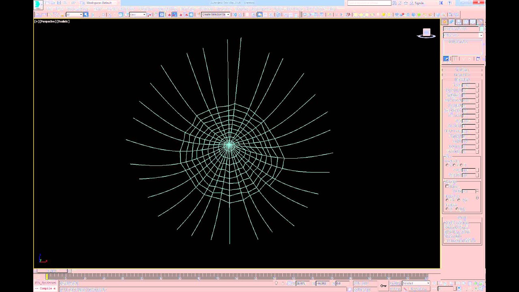Toggle Show End Result in modifier stack
The height and width of the screenshot is (292, 519).
coord(455,59)
